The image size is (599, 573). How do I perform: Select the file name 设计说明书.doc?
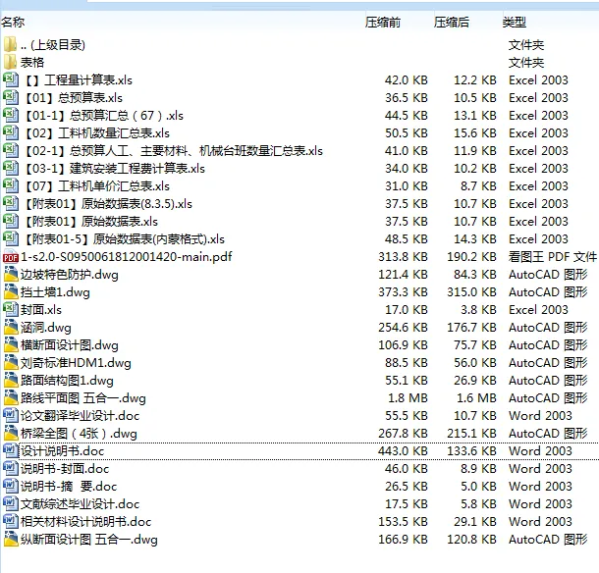coord(62,451)
